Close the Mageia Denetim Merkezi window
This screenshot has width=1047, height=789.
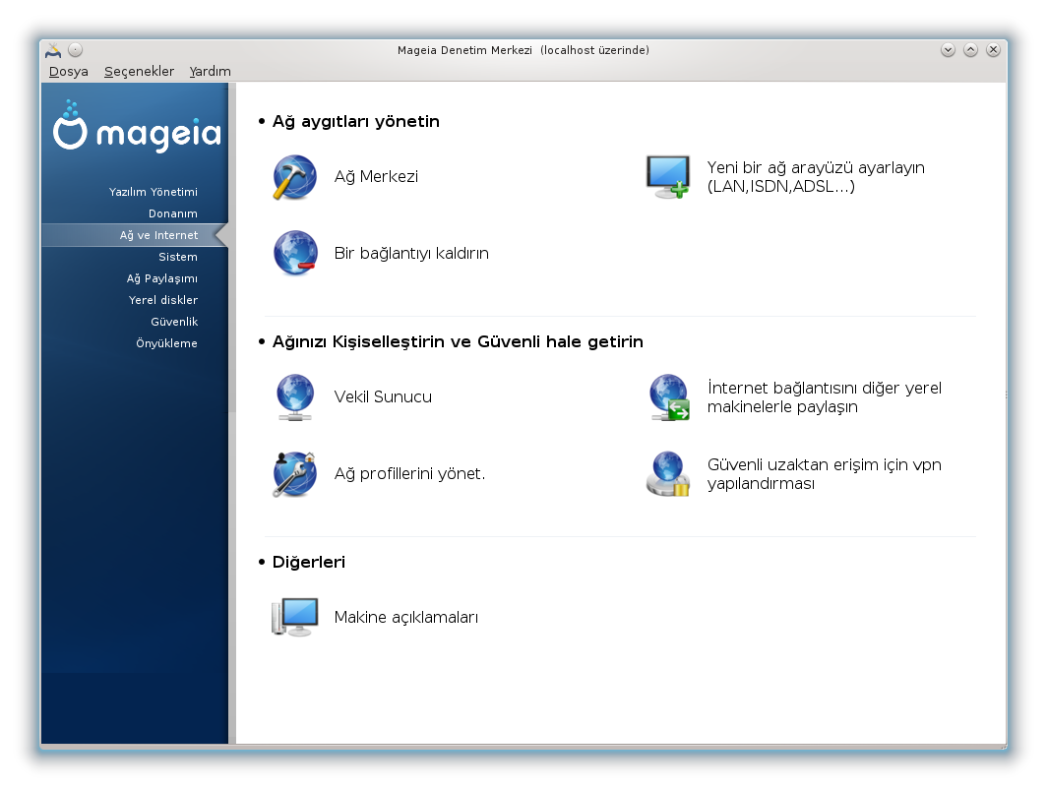click(993, 50)
